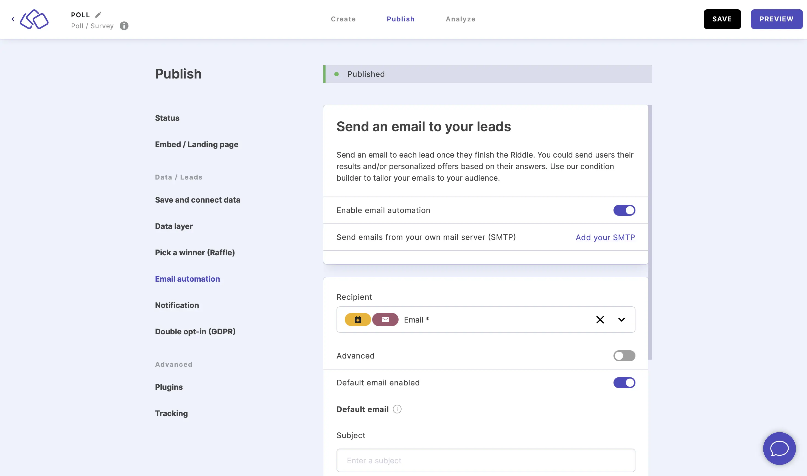Toggle the Enable email automation switch
807x476 pixels.
pos(624,210)
